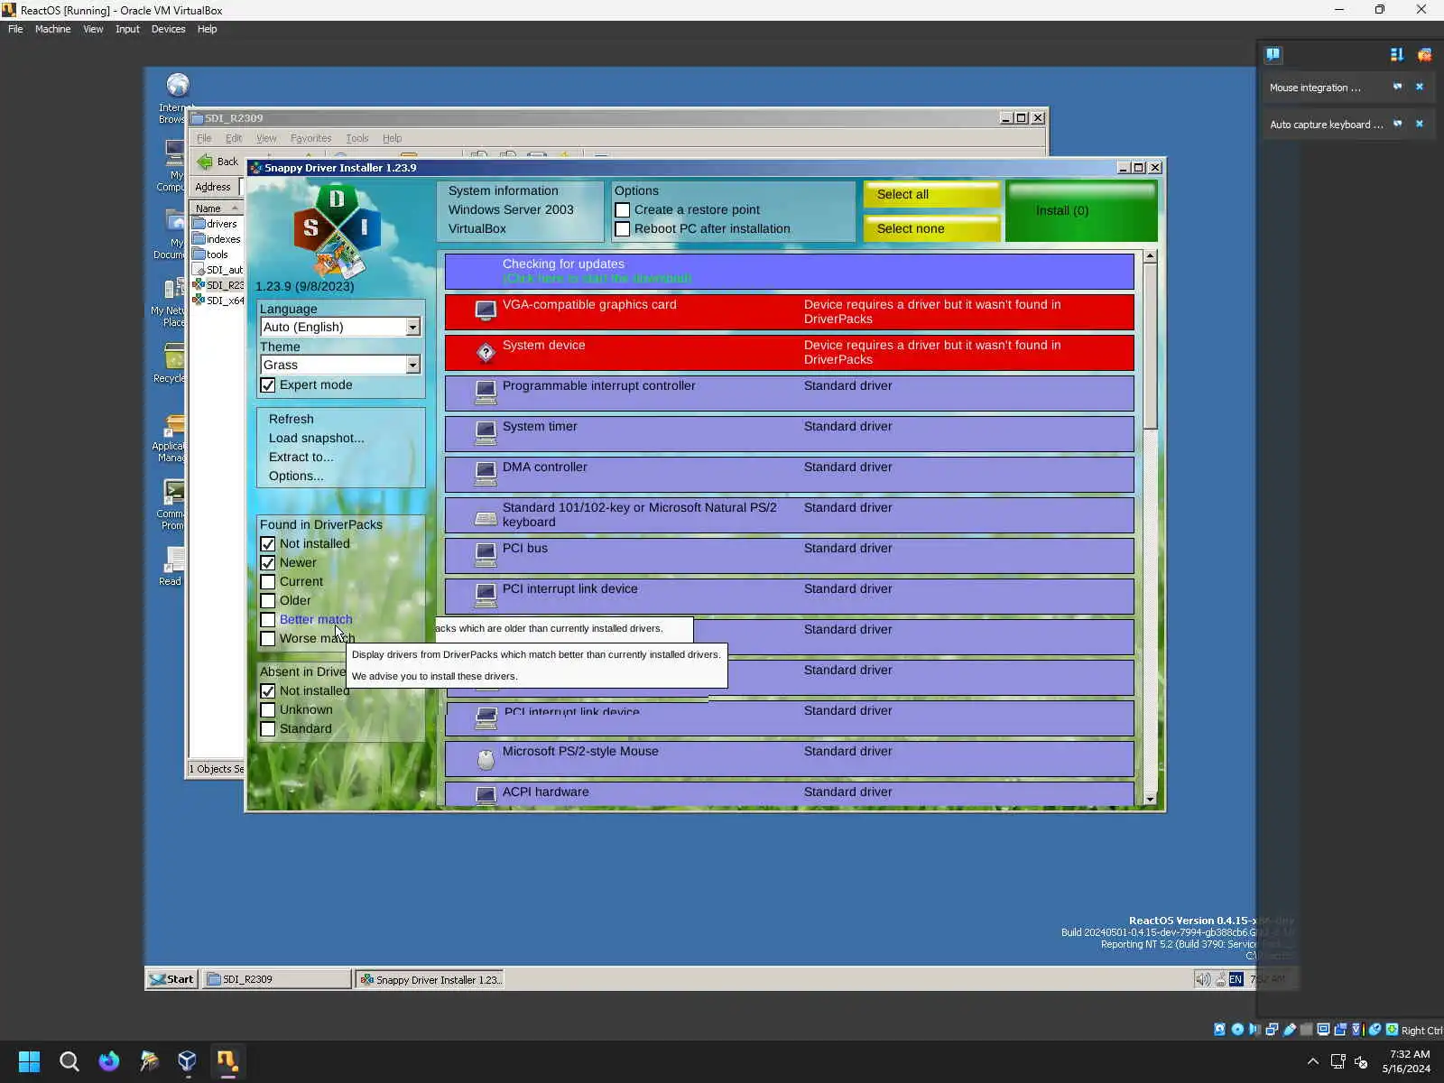The width and height of the screenshot is (1444, 1083).
Task: Click the System device question-mark icon
Action: point(486,352)
